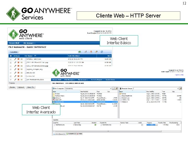Screen dimensions: 188x141
Task: Click the blue refresh icon in basic toolbar
Action: [x=102, y=52]
